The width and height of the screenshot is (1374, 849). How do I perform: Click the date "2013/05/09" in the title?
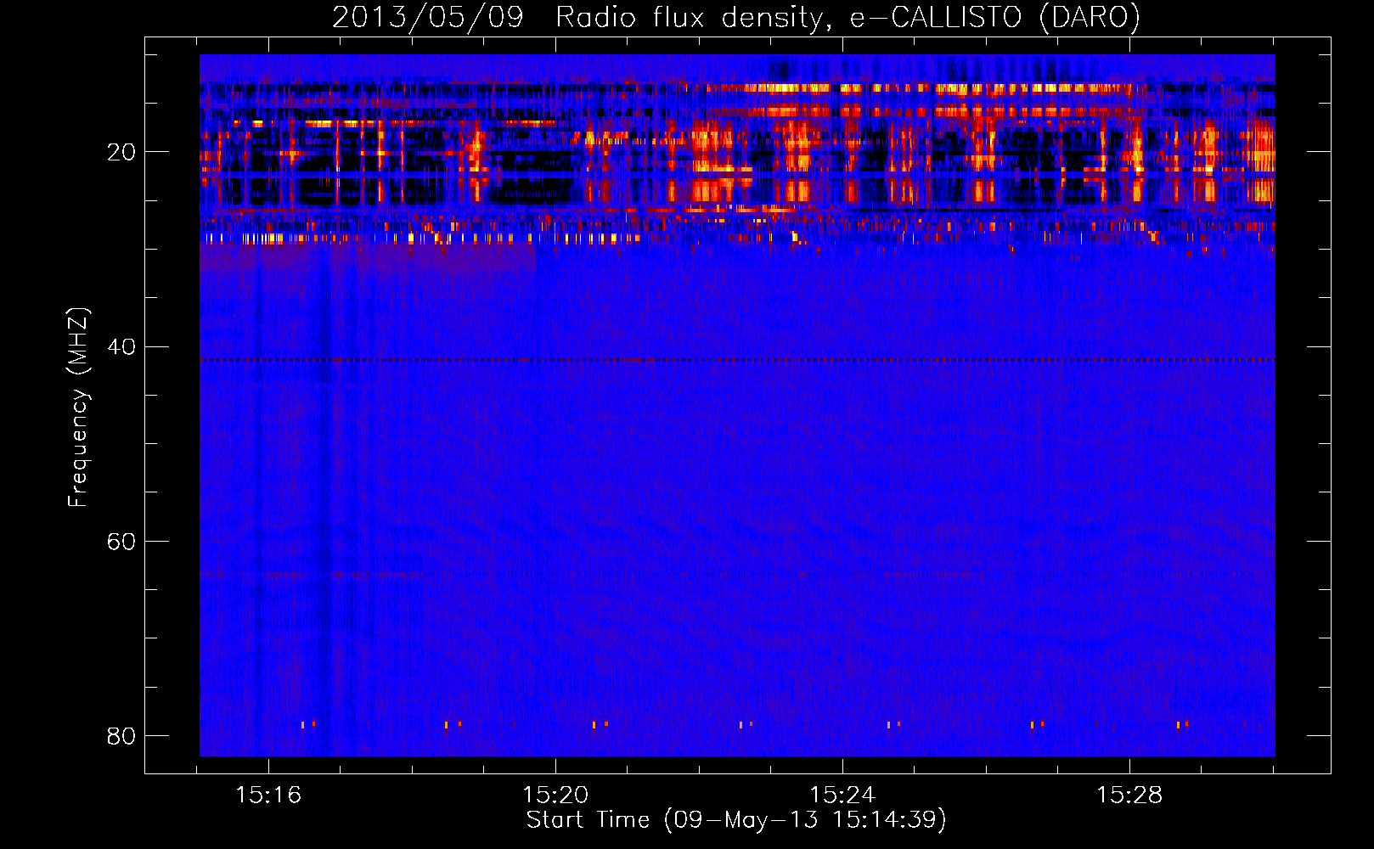[427, 17]
